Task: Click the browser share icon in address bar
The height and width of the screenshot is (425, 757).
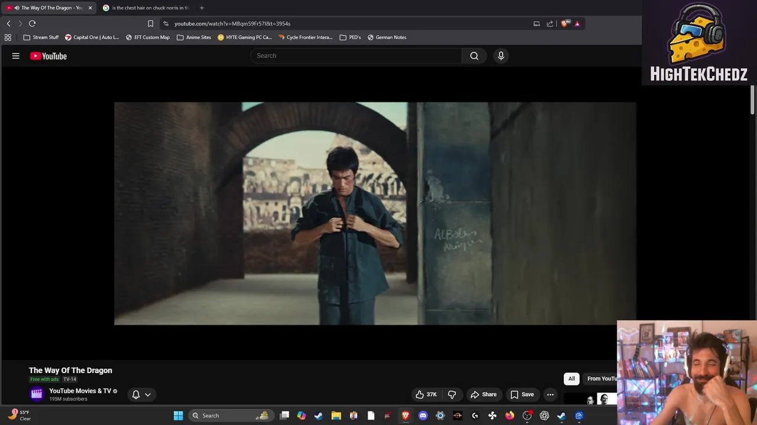Action: [x=550, y=24]
